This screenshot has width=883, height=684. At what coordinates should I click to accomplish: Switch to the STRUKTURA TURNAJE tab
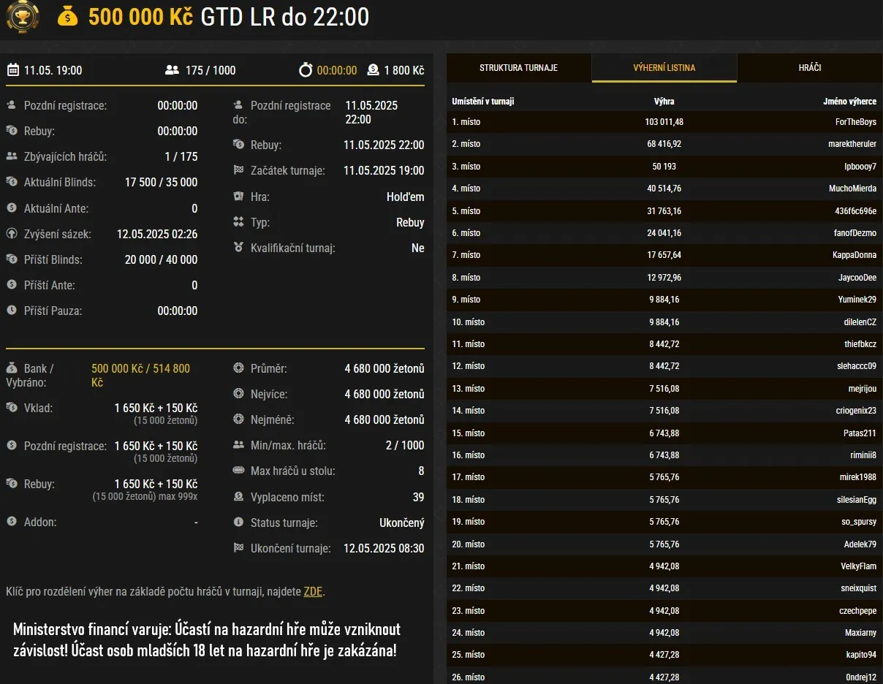coord(517,67)
